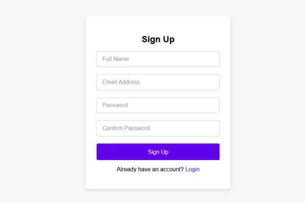Click the 'Confirm Password' placeholder text

(x=126, y=128)
